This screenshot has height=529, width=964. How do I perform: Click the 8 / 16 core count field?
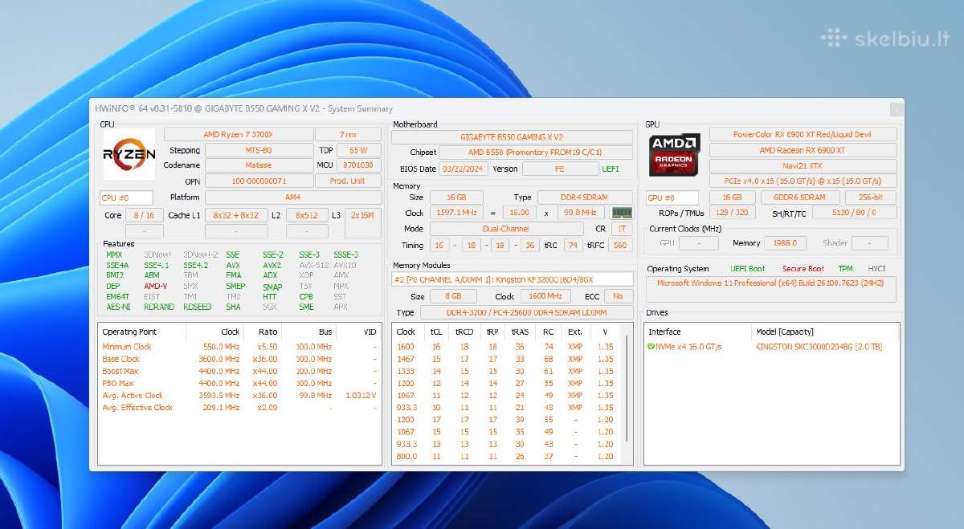pos(145,215)
